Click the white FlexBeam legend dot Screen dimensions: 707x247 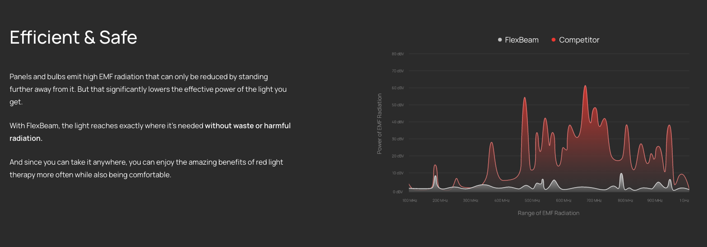[x=500, y=40]
